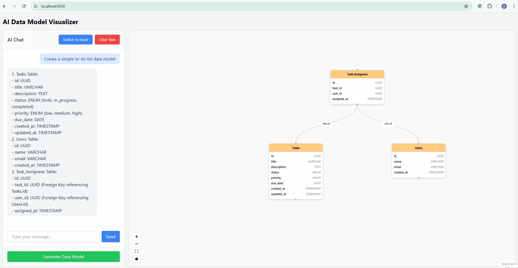Click 'email' row in Users node
The width and height of the screenshot is (518, 268).
pyautogui.click(x=419, y=167)
